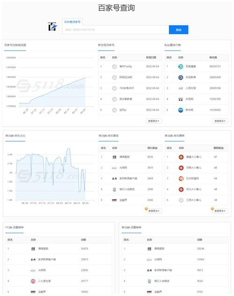Open 央视新闻 dark blue avatar icon

(181, 78)
